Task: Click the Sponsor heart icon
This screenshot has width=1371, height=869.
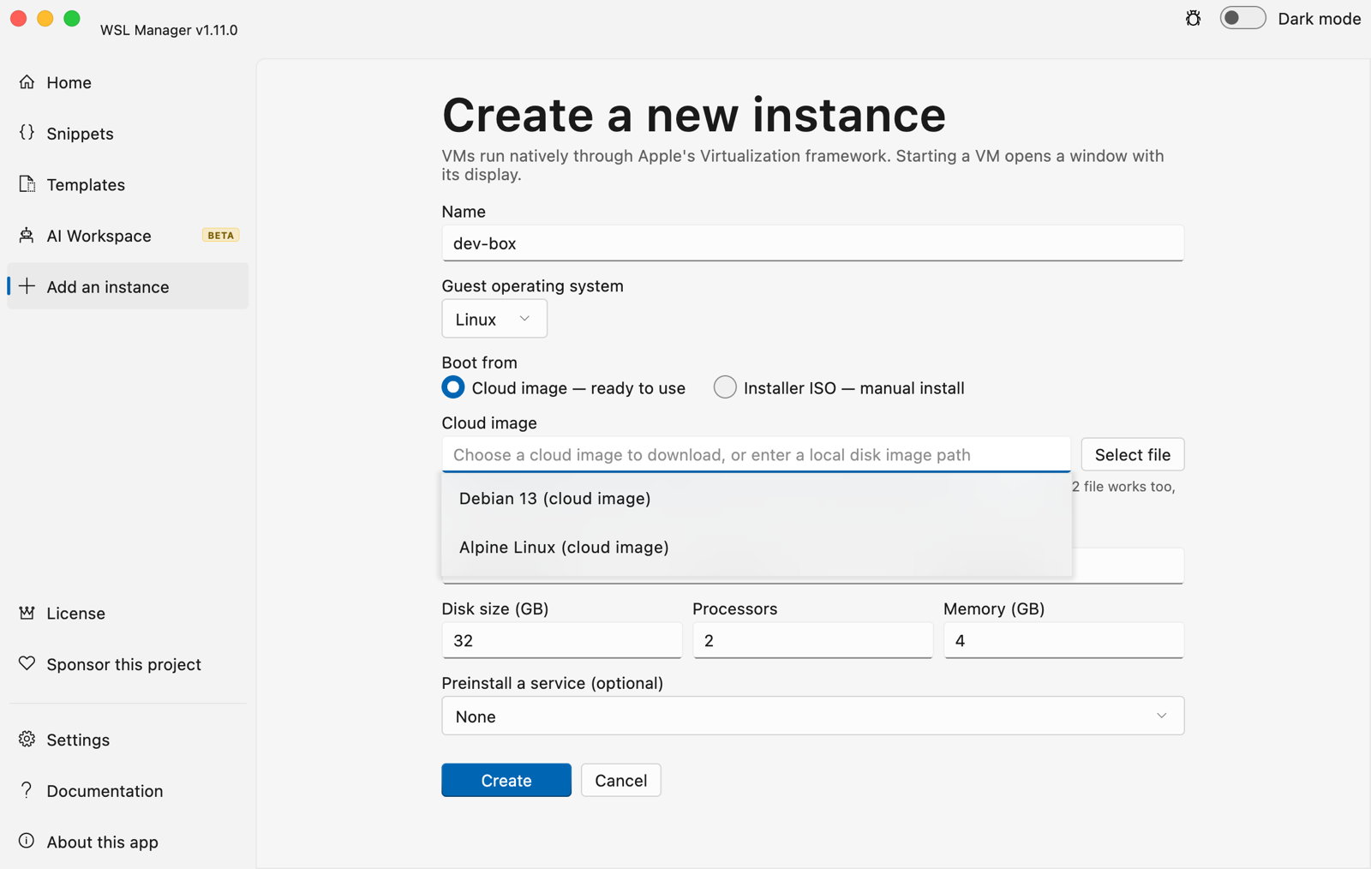Action: coord(27,663)
